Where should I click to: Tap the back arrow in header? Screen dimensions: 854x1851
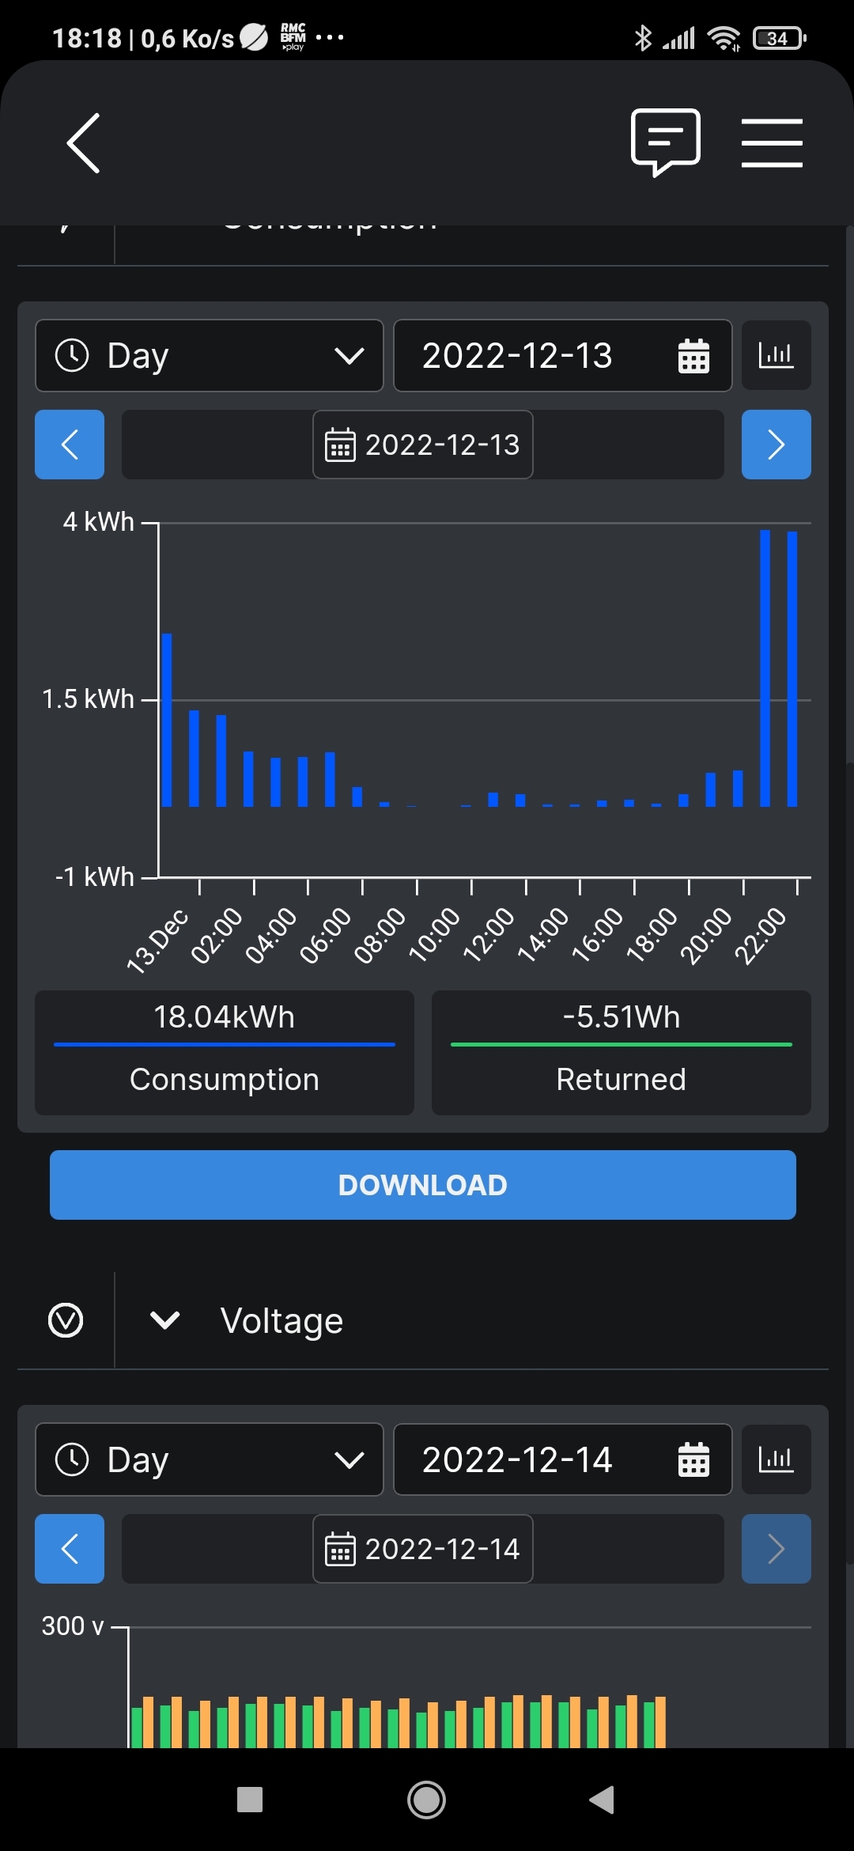coord(84,143)
